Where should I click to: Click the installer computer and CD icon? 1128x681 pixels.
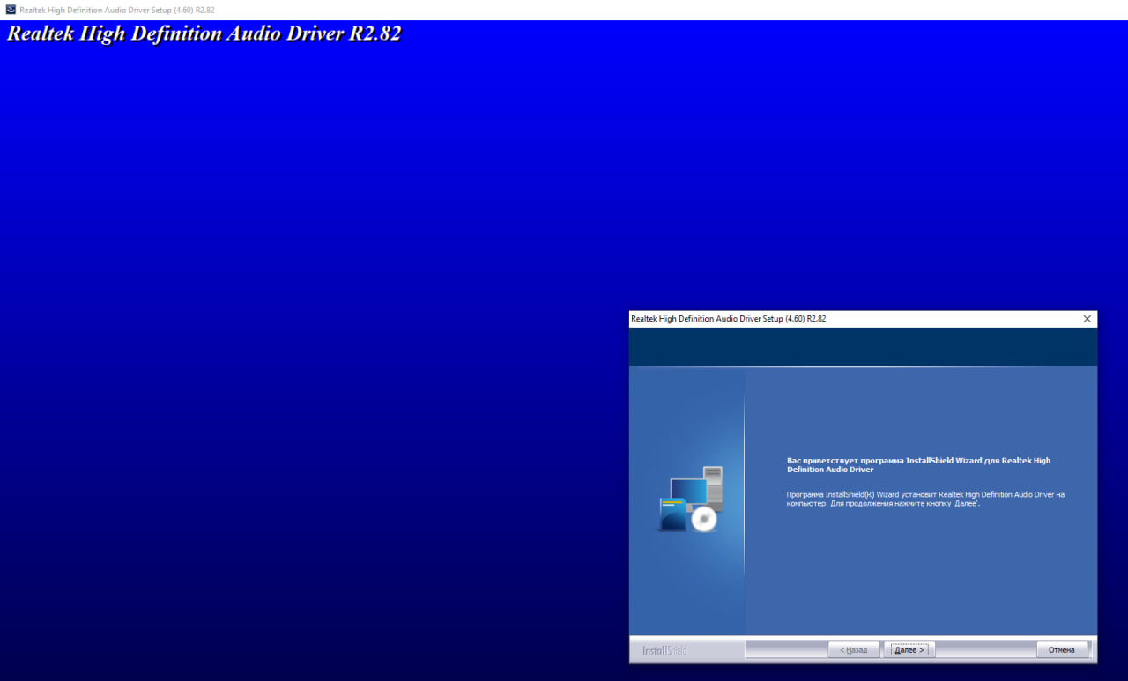(x=690, y=499)
